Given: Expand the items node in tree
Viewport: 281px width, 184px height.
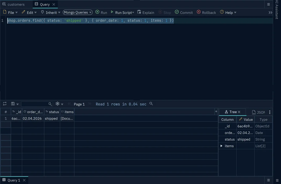Looking at the screenshot, I should (221, 146).
